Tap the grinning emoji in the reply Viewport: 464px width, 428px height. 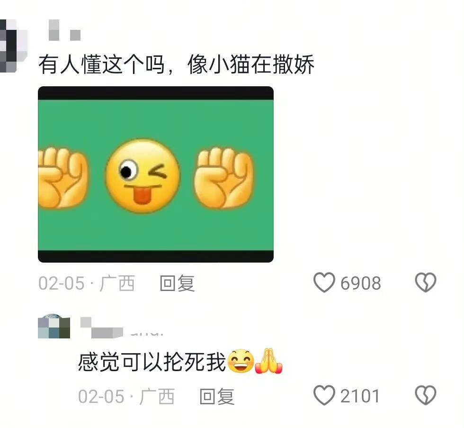[x=241, y=361]
